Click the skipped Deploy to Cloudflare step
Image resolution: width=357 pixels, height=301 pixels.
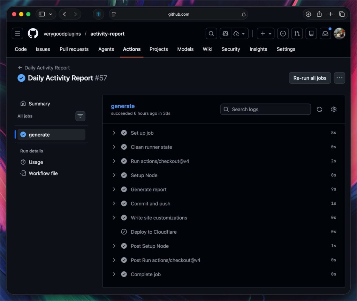[x=223, y=232]
